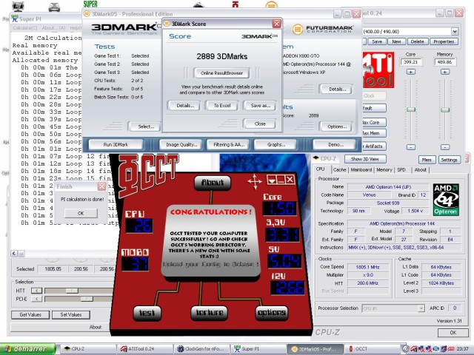The image size is (474, 355).
Task: Click Details button in 3DMark05 System section
Action: 337,89
